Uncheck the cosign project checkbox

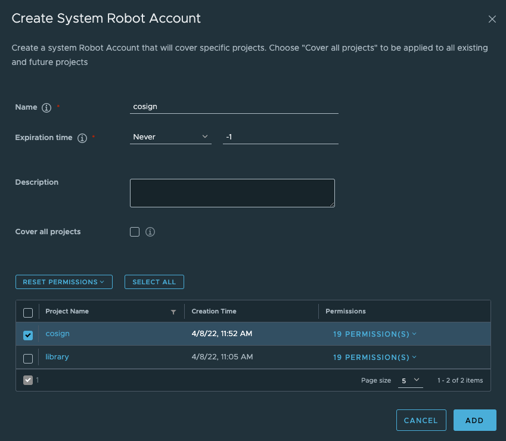coord(28,335)
